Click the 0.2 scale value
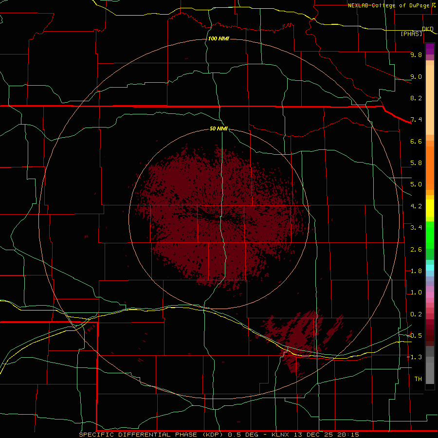This screenshot has height=438, width=438. click(416, 314)
